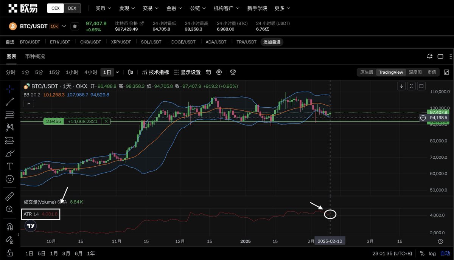Image resolution: width=454 pixels, height=260 pixels.
Task: Open the BTC/USDT 10x leverage dropdown
Action: (x=64, y=26)
